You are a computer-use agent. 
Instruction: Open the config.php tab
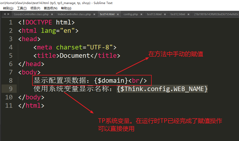click(x=131, y=14)
